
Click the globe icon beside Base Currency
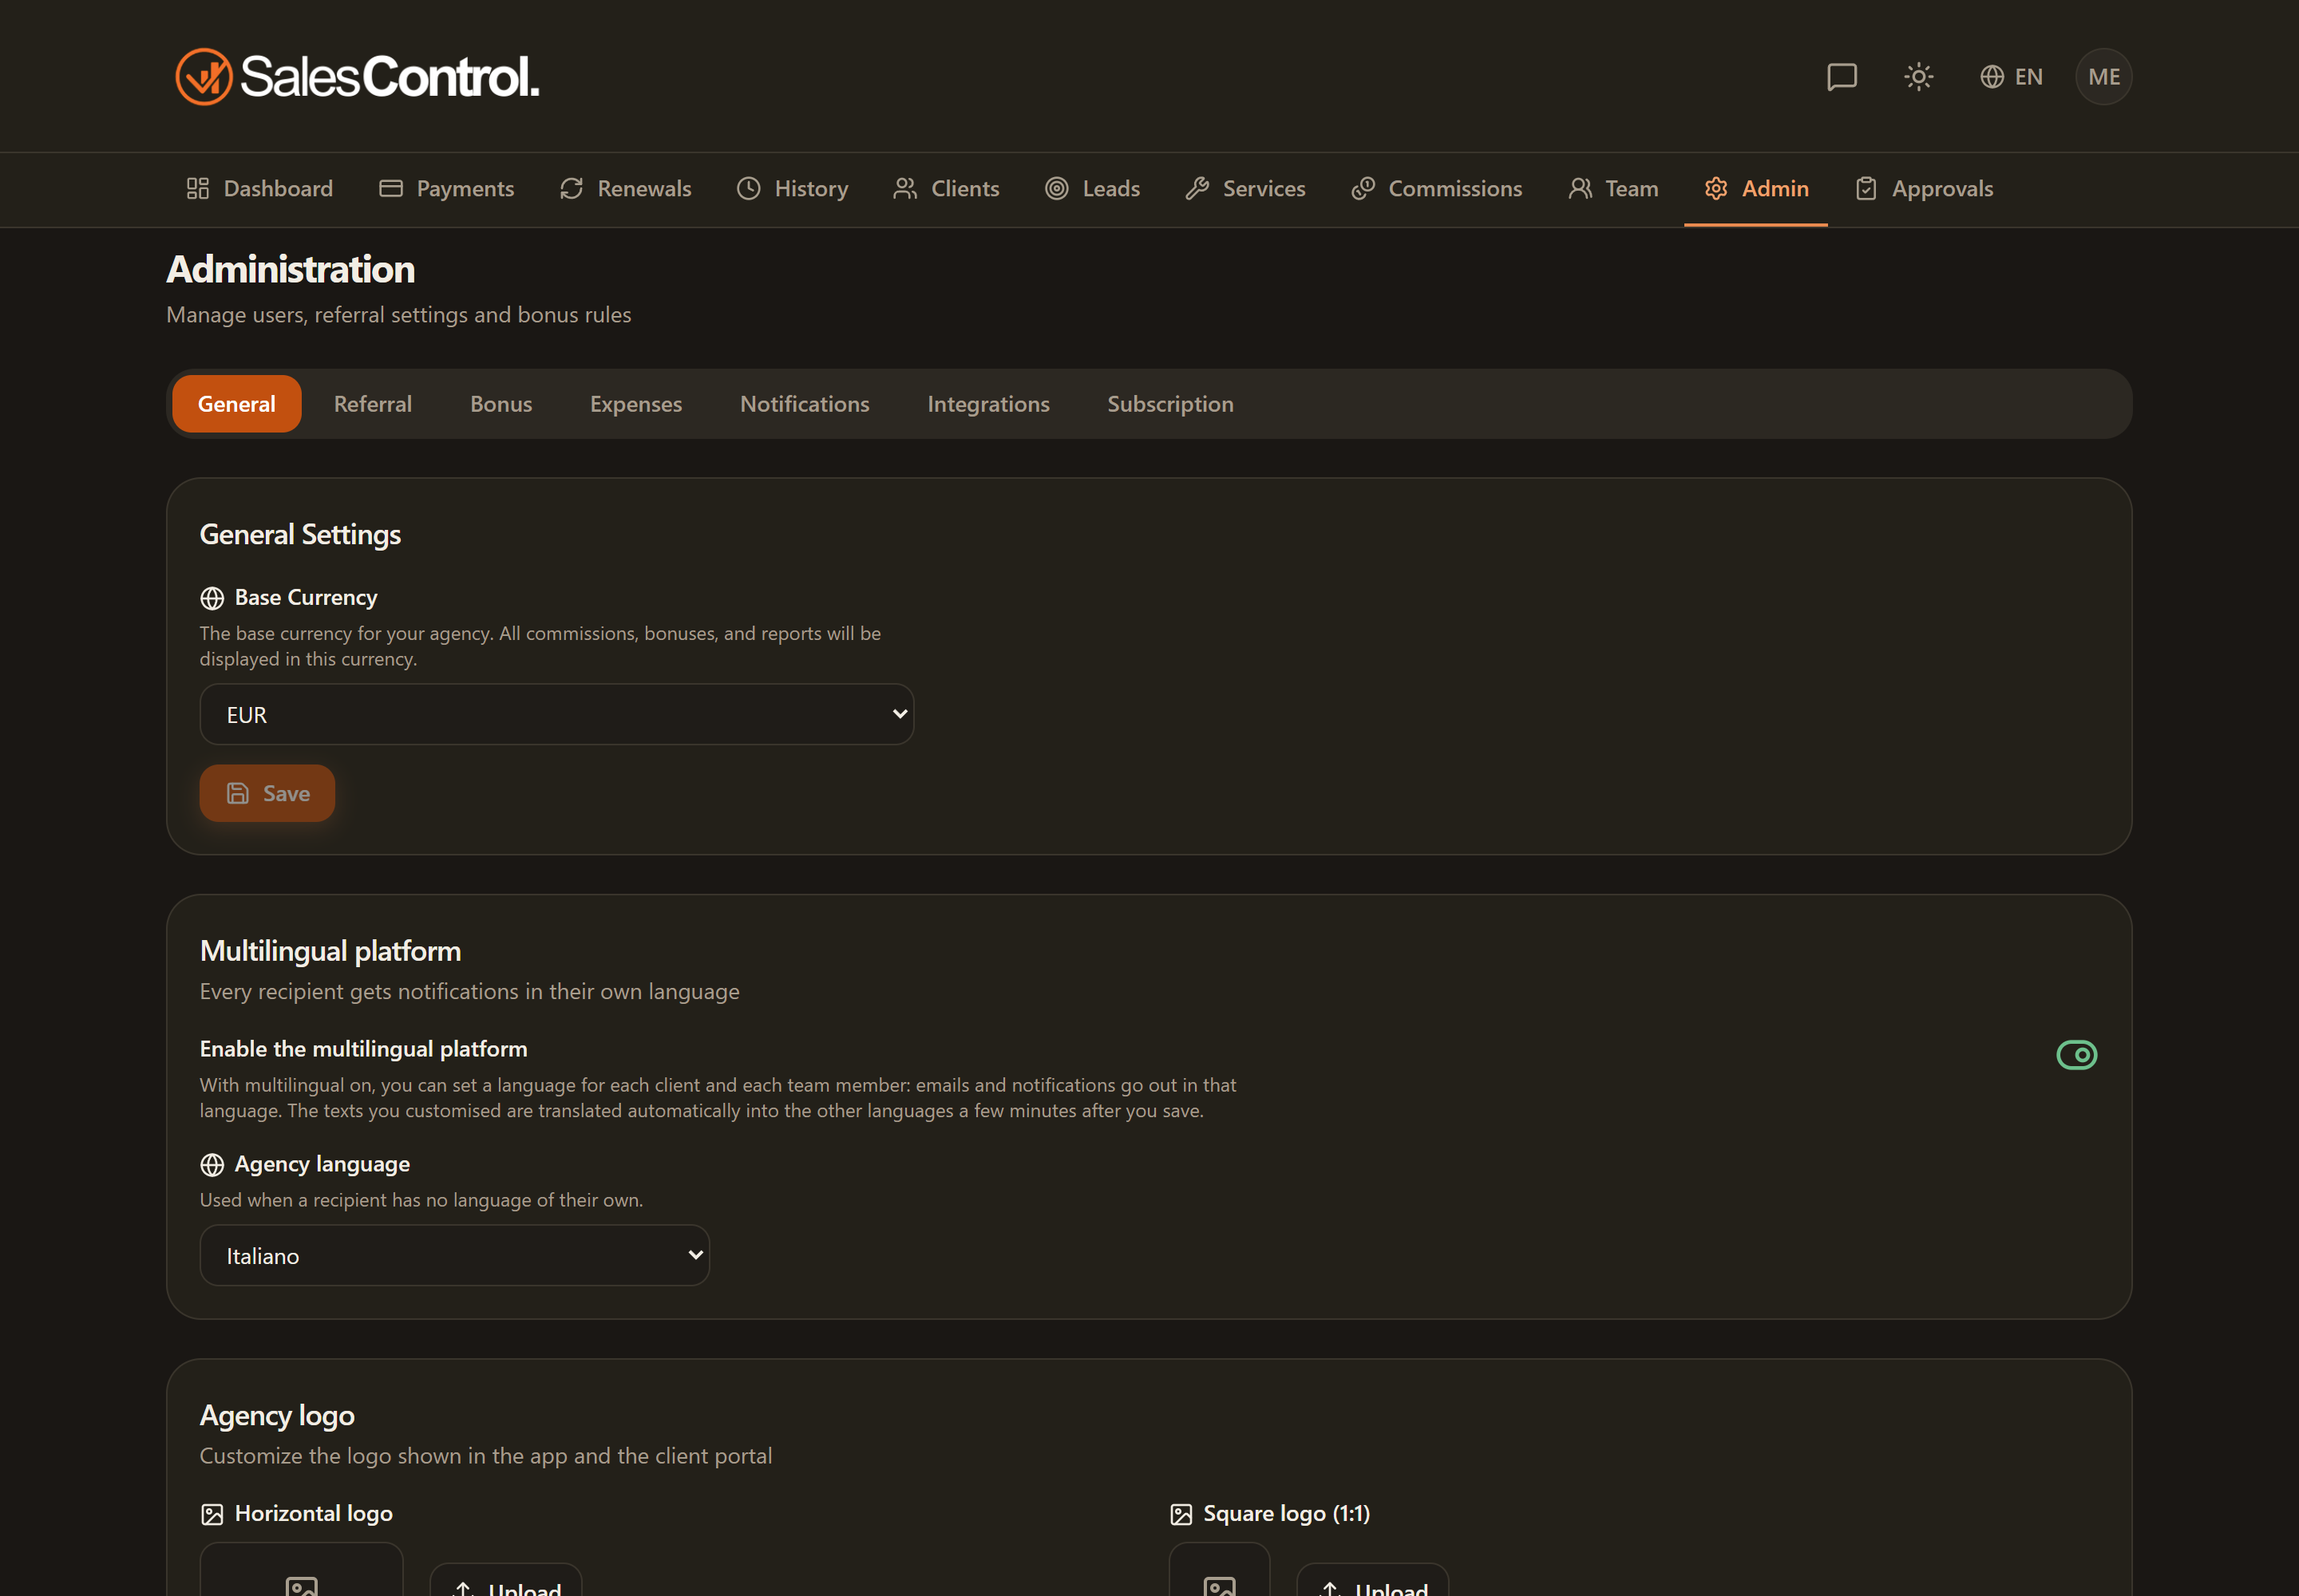pos(212,598)
